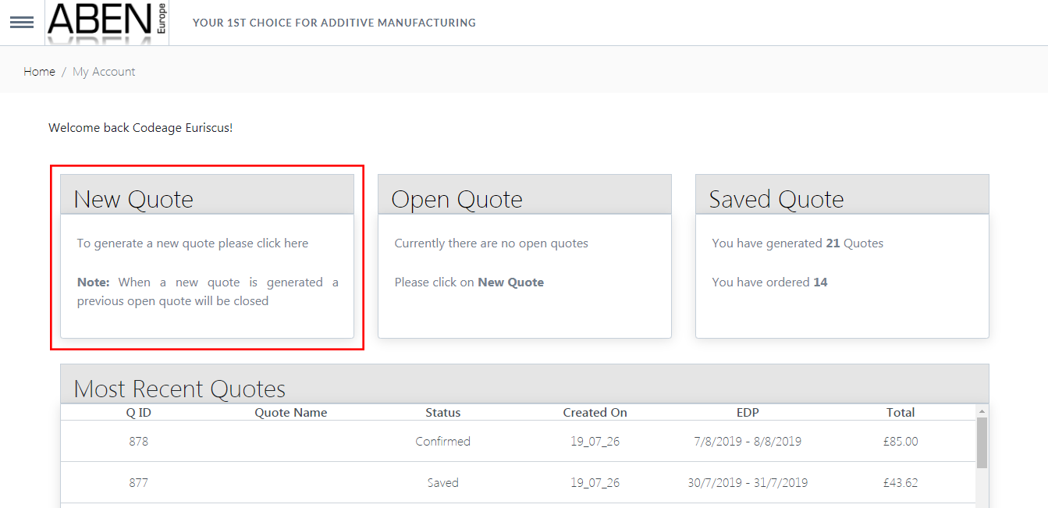Sort by Quote Name column header

pos(291,413)
